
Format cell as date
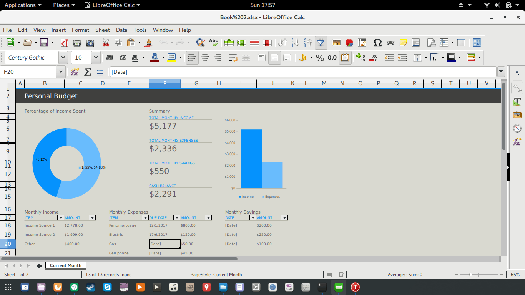[x=345, y=58]
